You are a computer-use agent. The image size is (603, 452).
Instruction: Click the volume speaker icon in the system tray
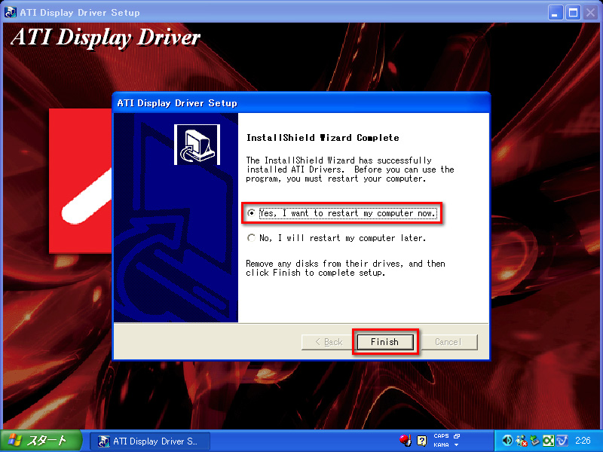pos(507,441)
